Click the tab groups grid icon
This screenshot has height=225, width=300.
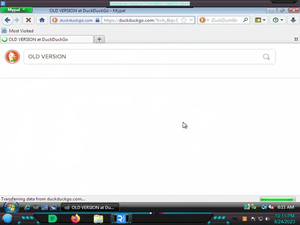[296, 39]
